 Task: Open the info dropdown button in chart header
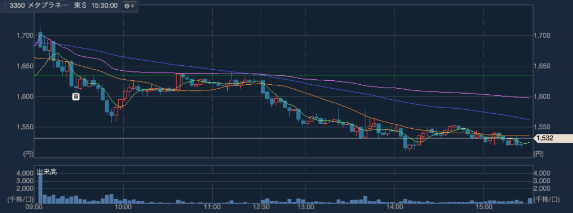(129, 6)
